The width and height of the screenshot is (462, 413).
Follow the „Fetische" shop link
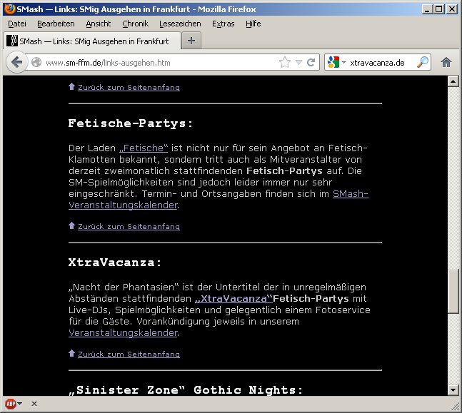(x=144, y=148)
